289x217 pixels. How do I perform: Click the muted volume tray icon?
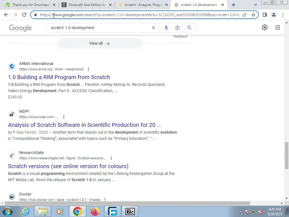260,212
